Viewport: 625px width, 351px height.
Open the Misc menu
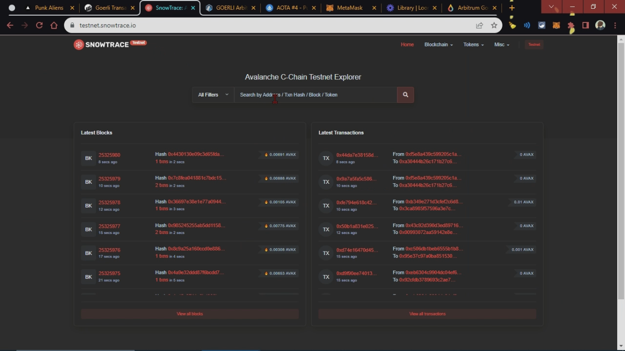(501, 44)
